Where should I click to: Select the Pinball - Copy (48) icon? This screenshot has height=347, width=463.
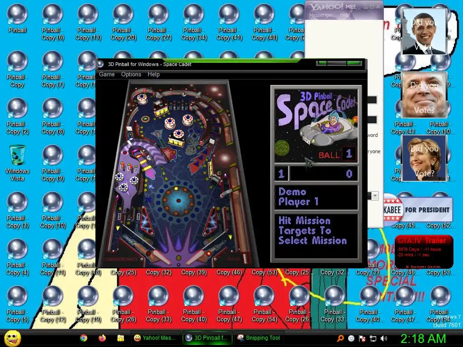(x=264, y=23)
